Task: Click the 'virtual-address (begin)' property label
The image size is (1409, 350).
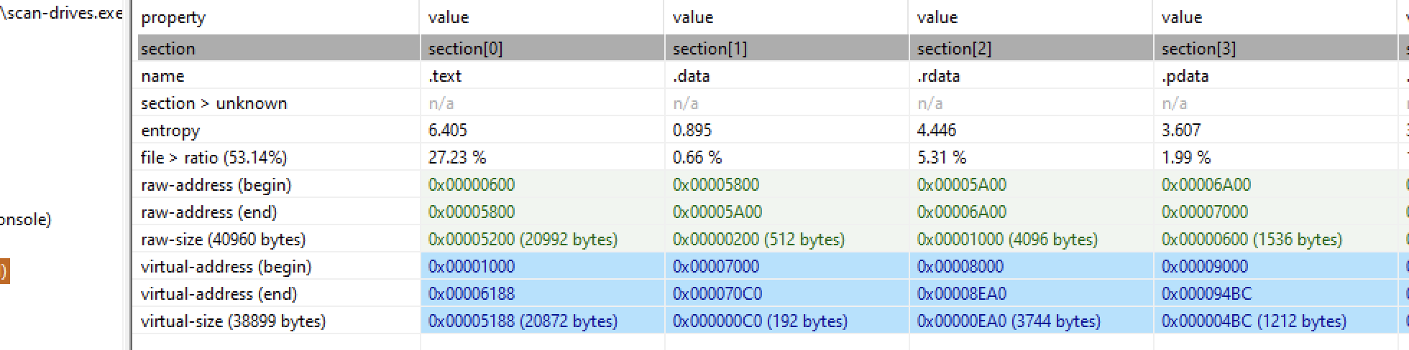Action: tap(226, 267)
